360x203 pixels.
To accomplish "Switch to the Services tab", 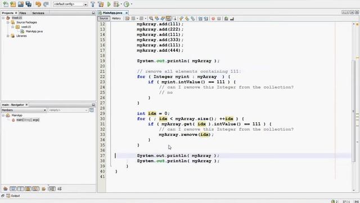I will pyautogui.click(x=38, y=13).
